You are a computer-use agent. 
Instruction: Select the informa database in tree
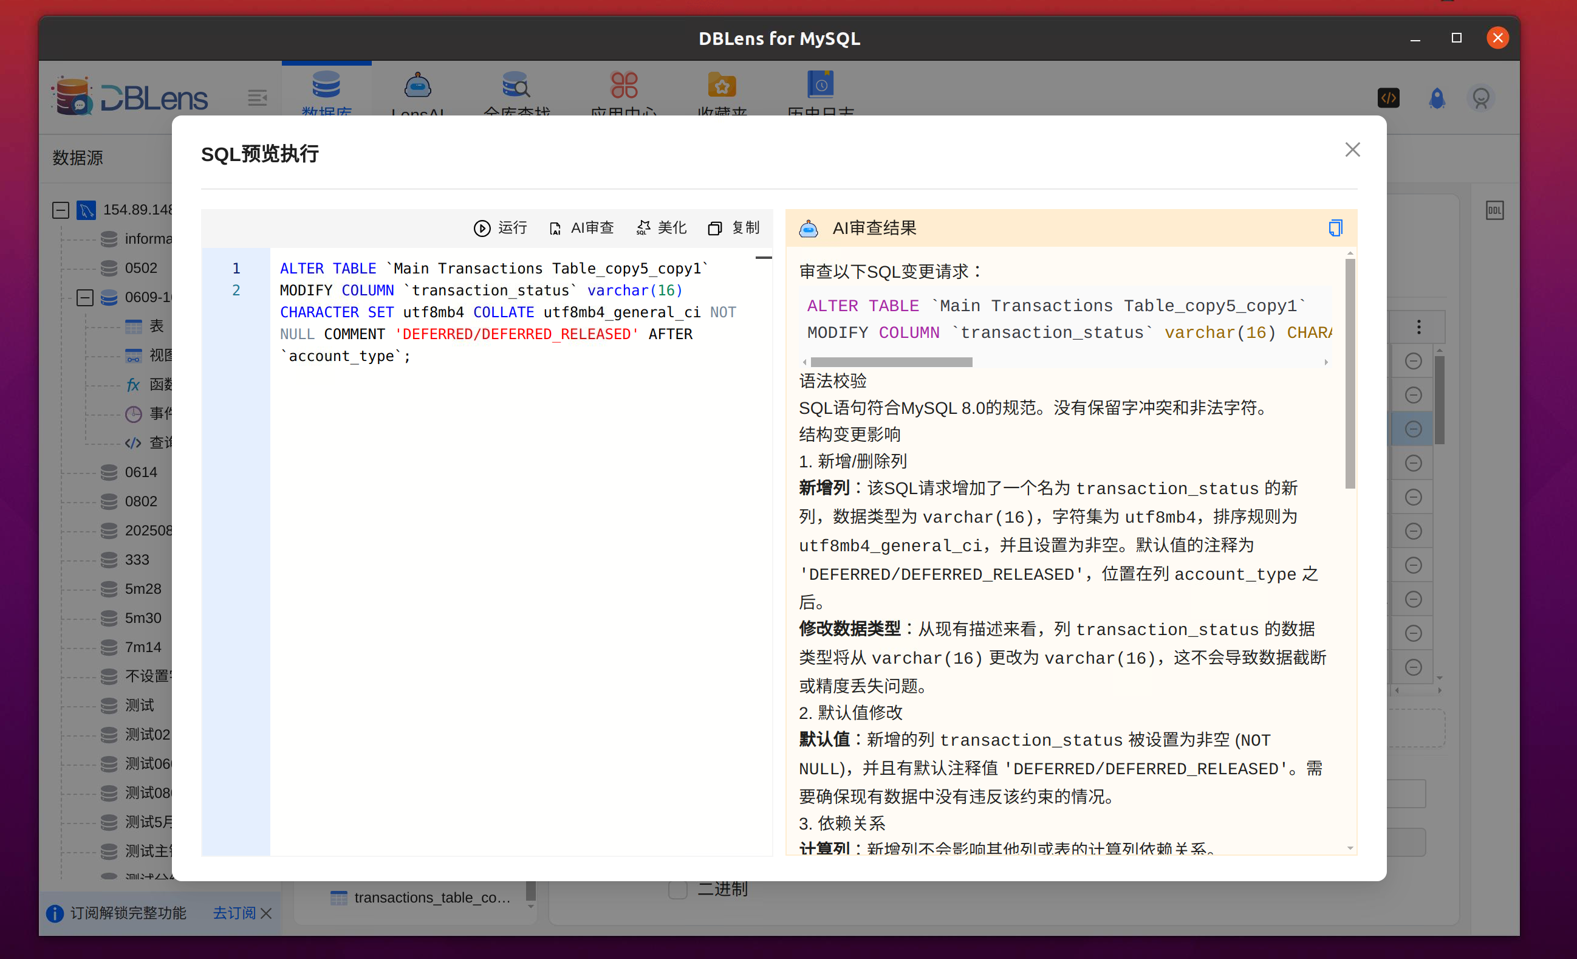pyautogui.click(x=137, y=239)
